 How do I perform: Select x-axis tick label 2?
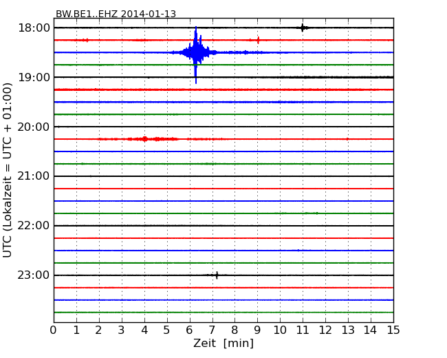pyautogui.click(x=98, y=330)
